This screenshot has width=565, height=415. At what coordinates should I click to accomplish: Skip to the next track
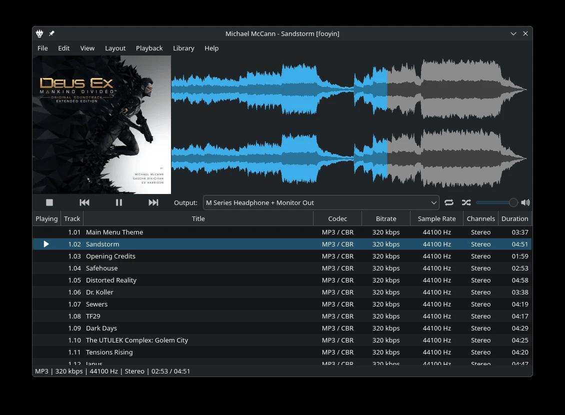153,202
